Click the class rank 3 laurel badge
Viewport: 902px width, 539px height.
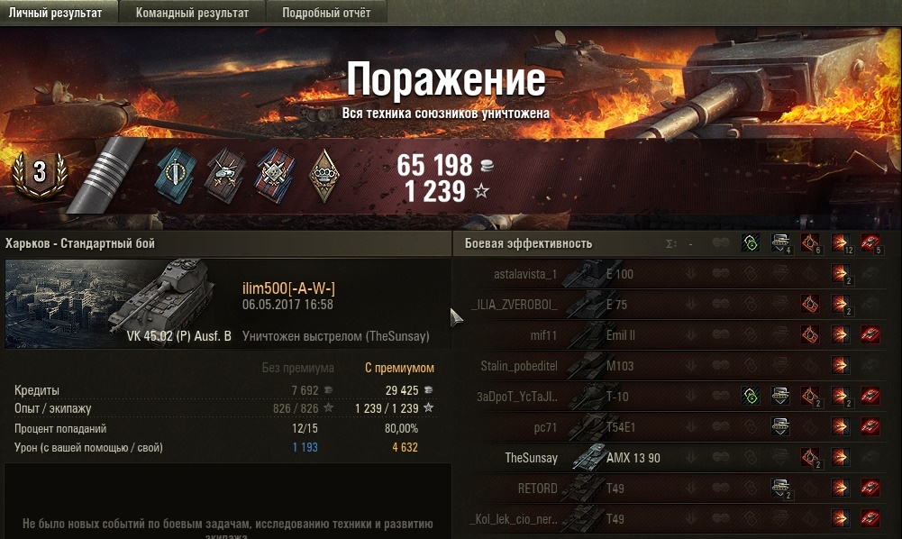(x=39, y=173)
